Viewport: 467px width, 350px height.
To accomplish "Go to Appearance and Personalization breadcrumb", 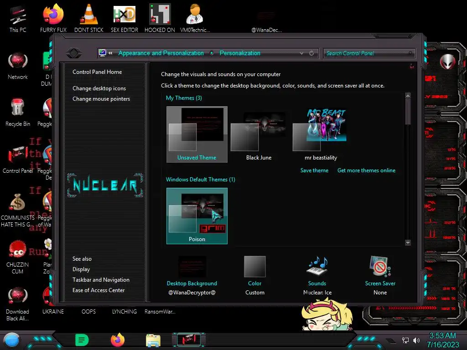I will (x=161, y=53).
